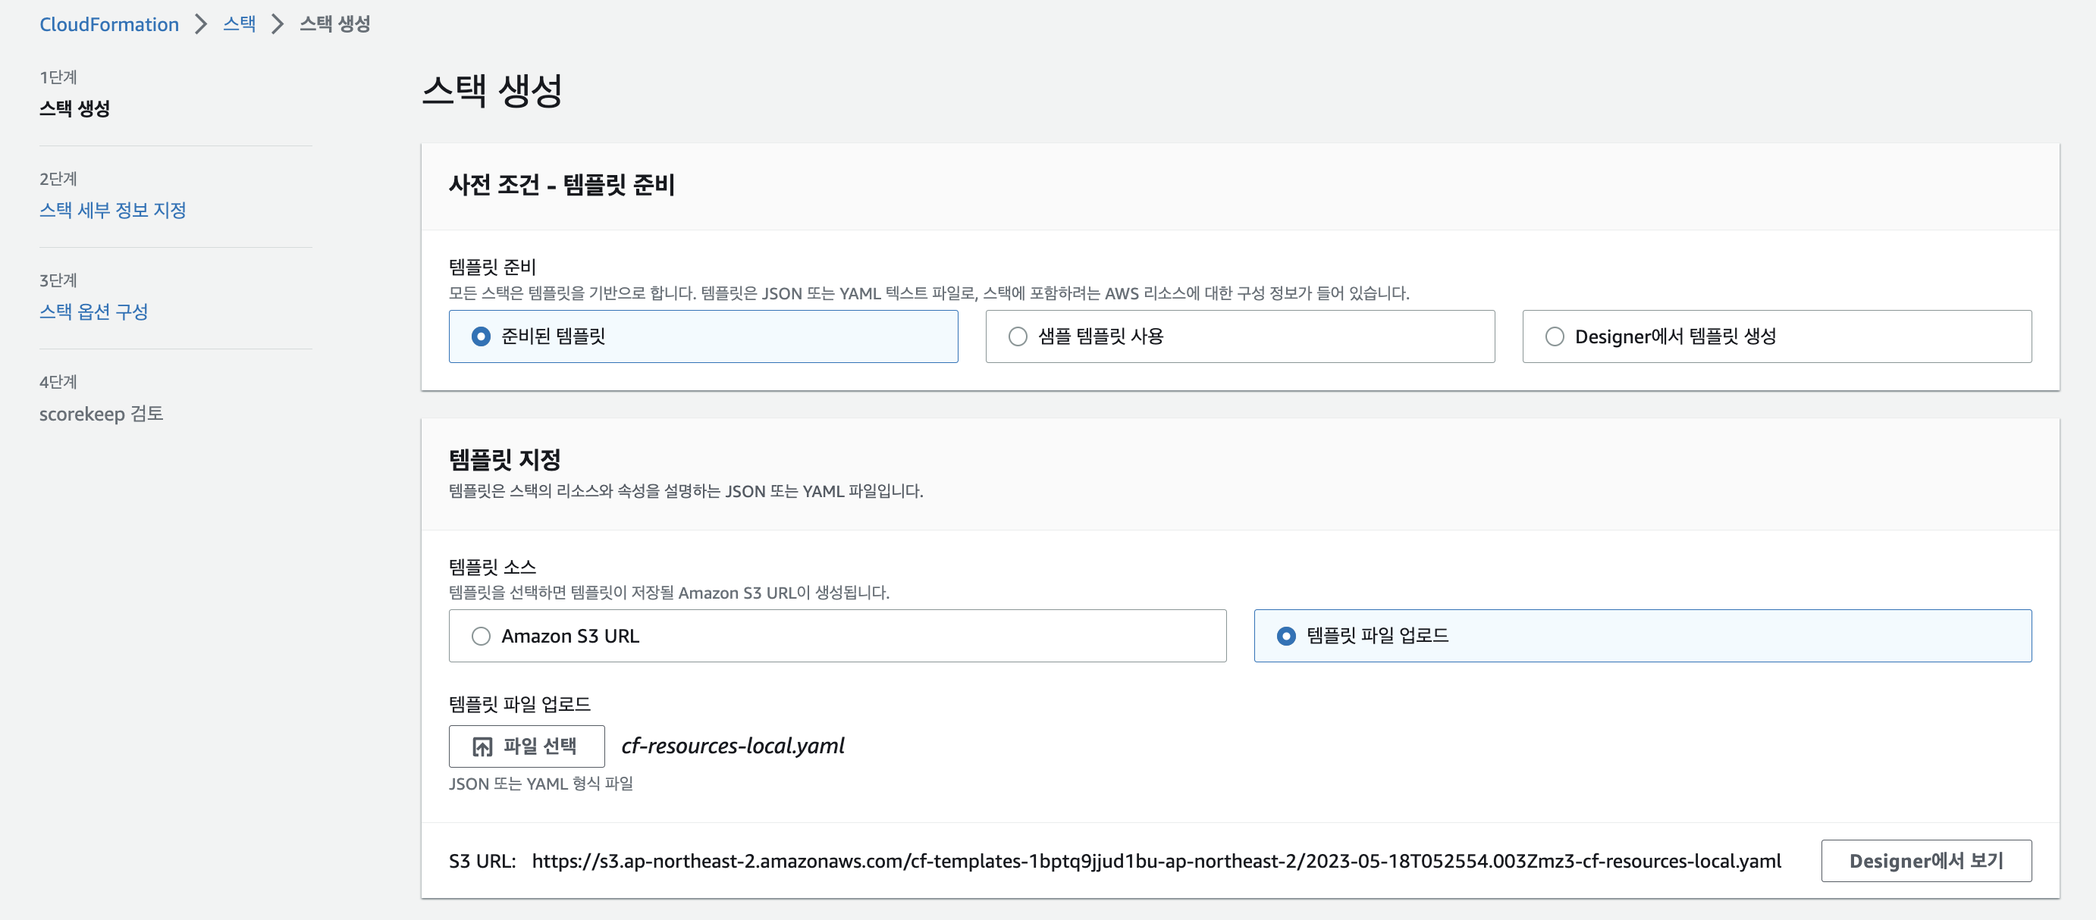Screen dimensions: 2096x920
Task: Select Amazon S3 URL as template source
Action: (x=837, y=635)
